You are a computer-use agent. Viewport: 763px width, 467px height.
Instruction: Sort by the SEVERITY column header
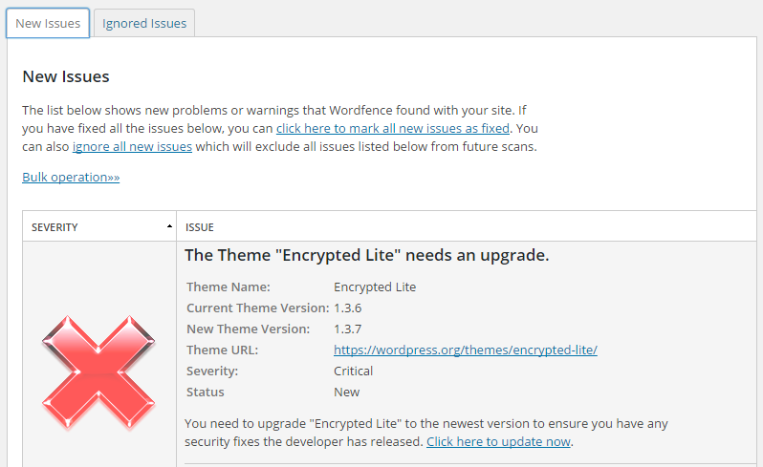(54, 227)
